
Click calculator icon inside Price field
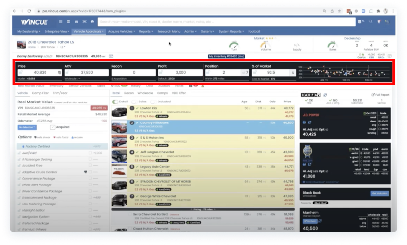(59, 73)
